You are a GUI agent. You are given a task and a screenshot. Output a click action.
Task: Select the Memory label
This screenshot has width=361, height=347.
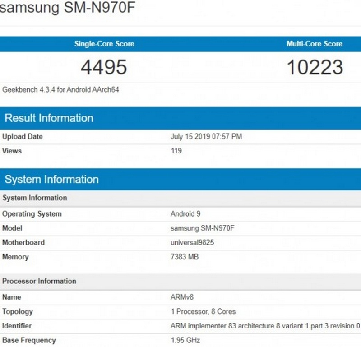pos(15,257)
